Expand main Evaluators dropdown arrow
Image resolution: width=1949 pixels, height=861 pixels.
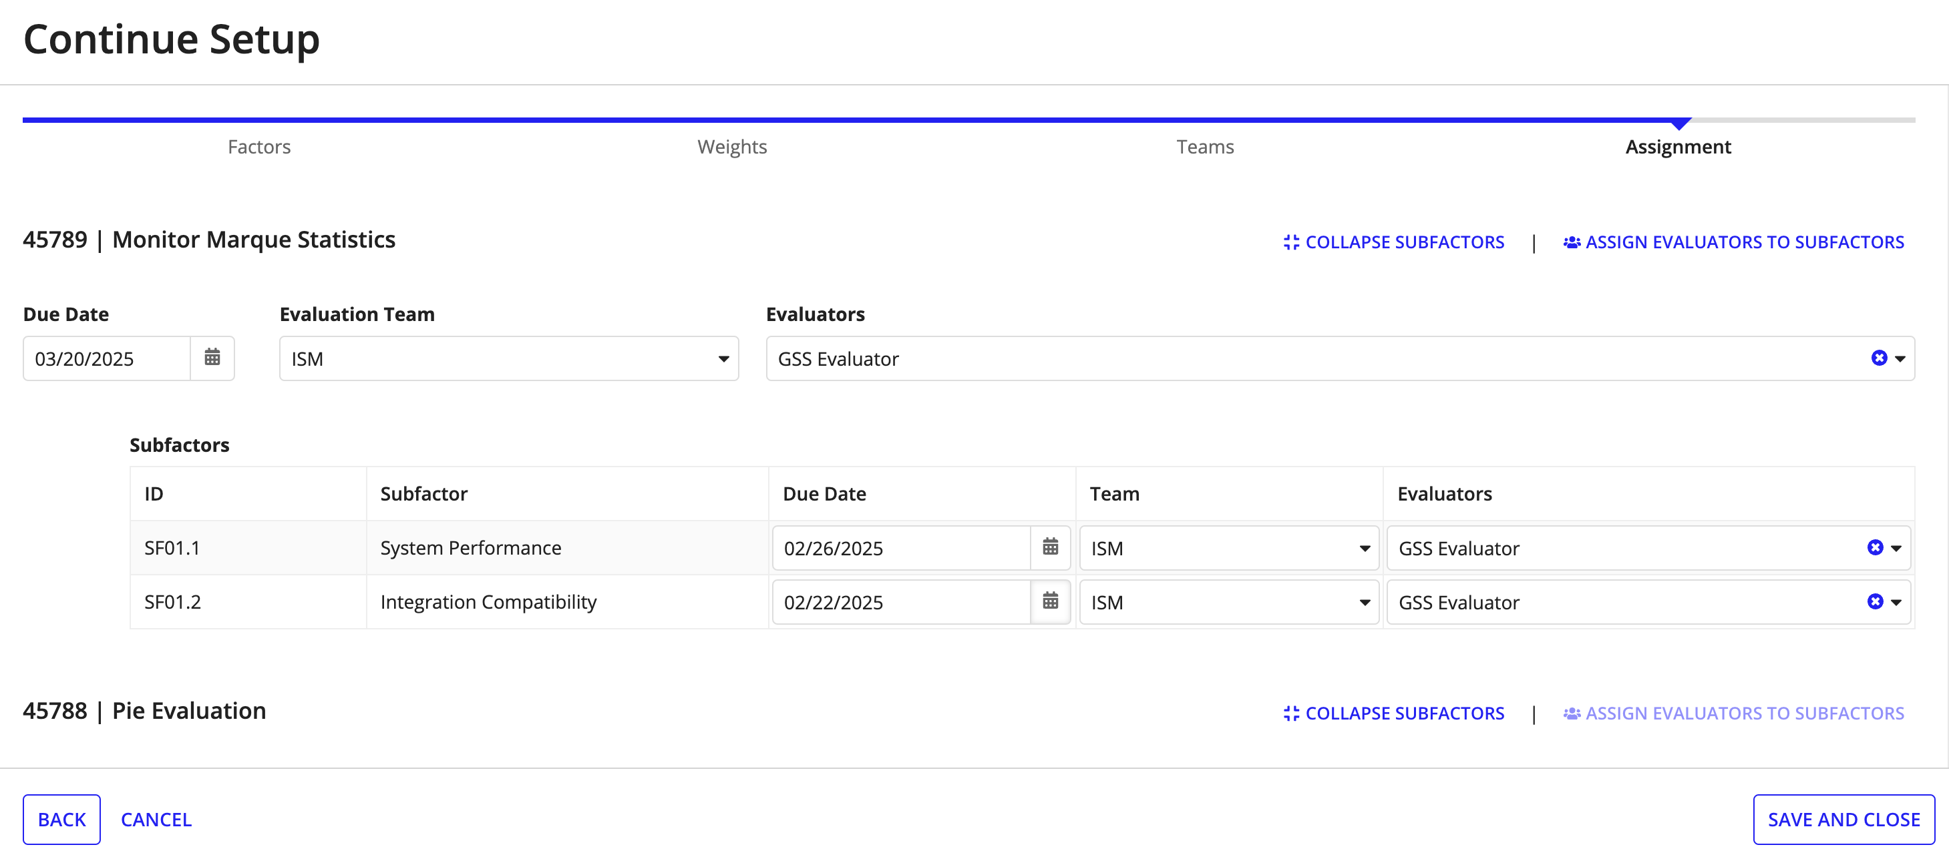(1900, 358)
